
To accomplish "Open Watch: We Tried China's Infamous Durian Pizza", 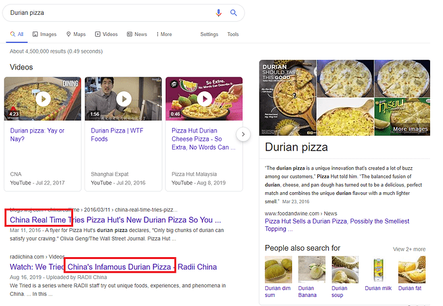I will coord(113,267).
